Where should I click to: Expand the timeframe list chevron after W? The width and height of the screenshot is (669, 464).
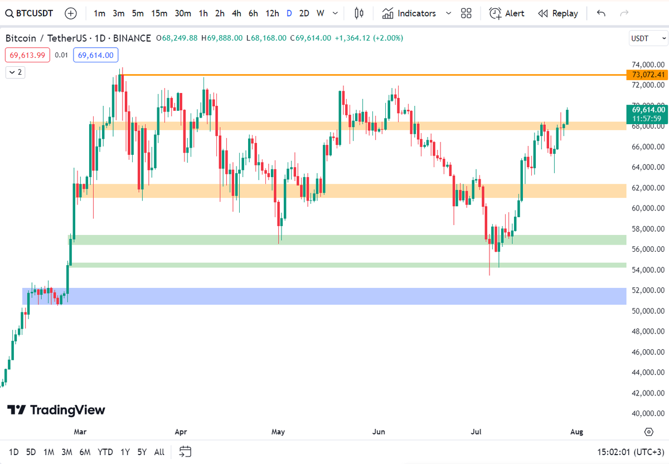pos(334,13)
